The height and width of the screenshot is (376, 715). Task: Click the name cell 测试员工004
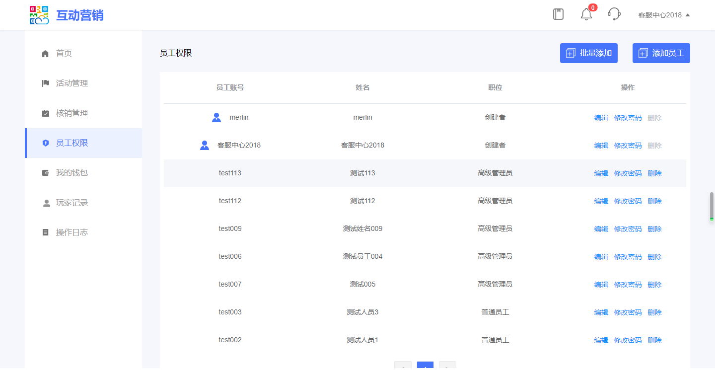point(362,256)
